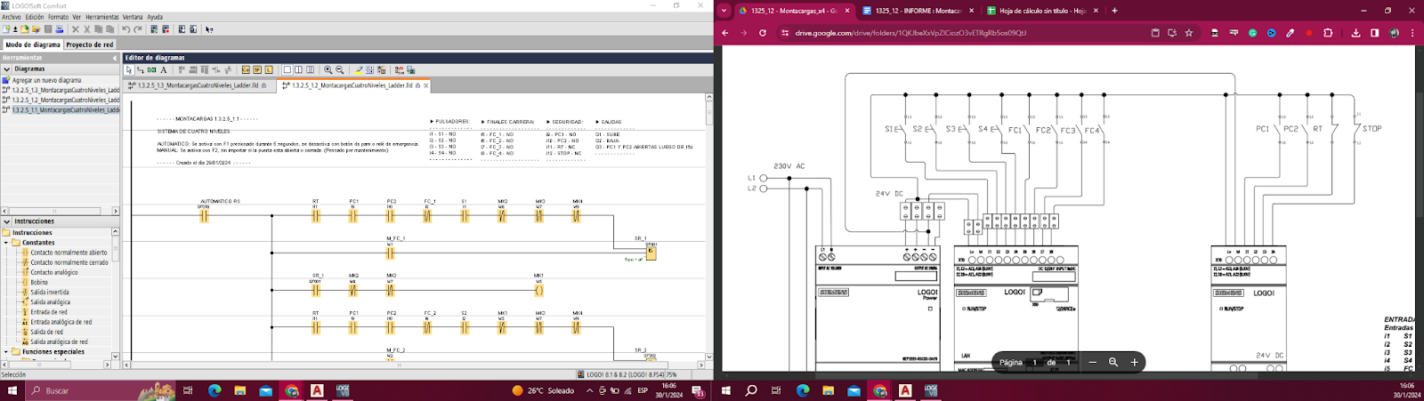Screen dimensions: 1424x401
Task: Zoom in the PDF with plus button
Action: (x=1134, y=362)
